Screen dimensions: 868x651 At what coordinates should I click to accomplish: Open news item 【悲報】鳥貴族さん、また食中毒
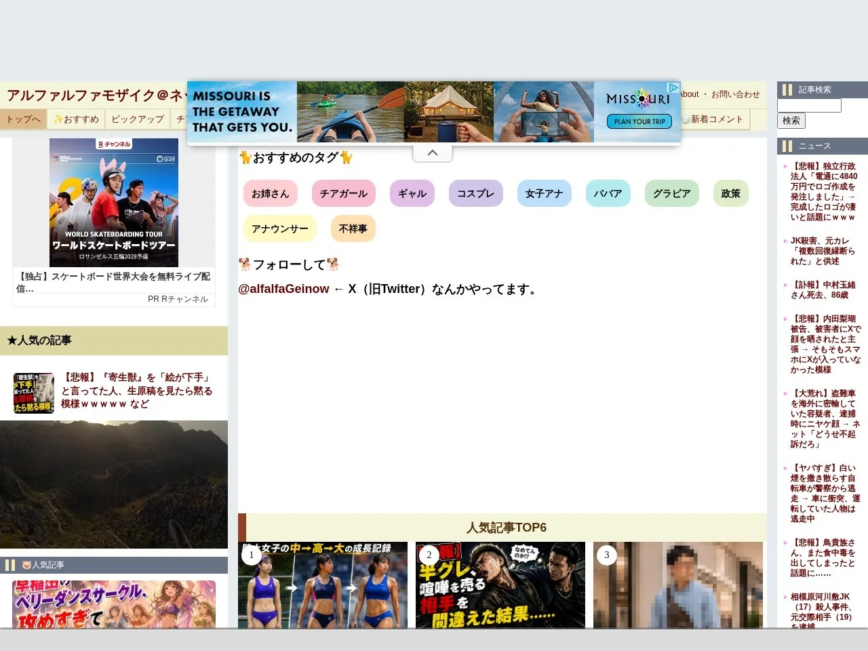point(823,557)
